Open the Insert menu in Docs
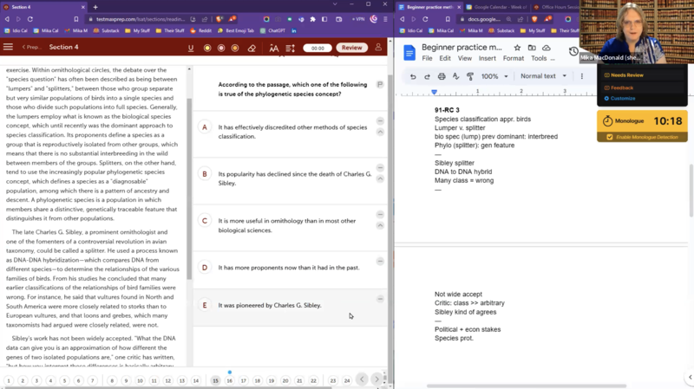The image size is (694, 389). [487, 59]
